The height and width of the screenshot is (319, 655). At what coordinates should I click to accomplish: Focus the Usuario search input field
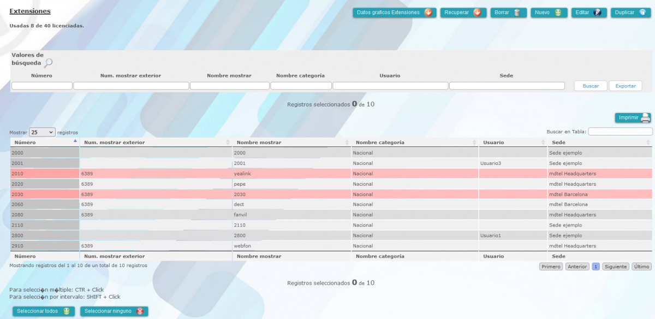click(390, 86)
